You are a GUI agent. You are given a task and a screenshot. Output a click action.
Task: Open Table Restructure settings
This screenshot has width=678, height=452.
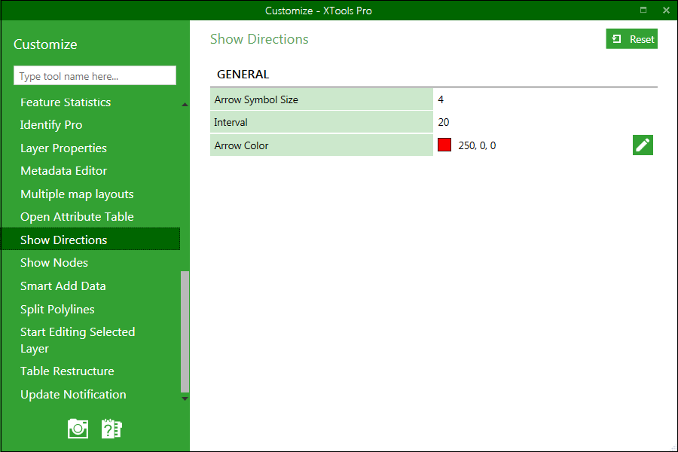click(x=67, y=371)
